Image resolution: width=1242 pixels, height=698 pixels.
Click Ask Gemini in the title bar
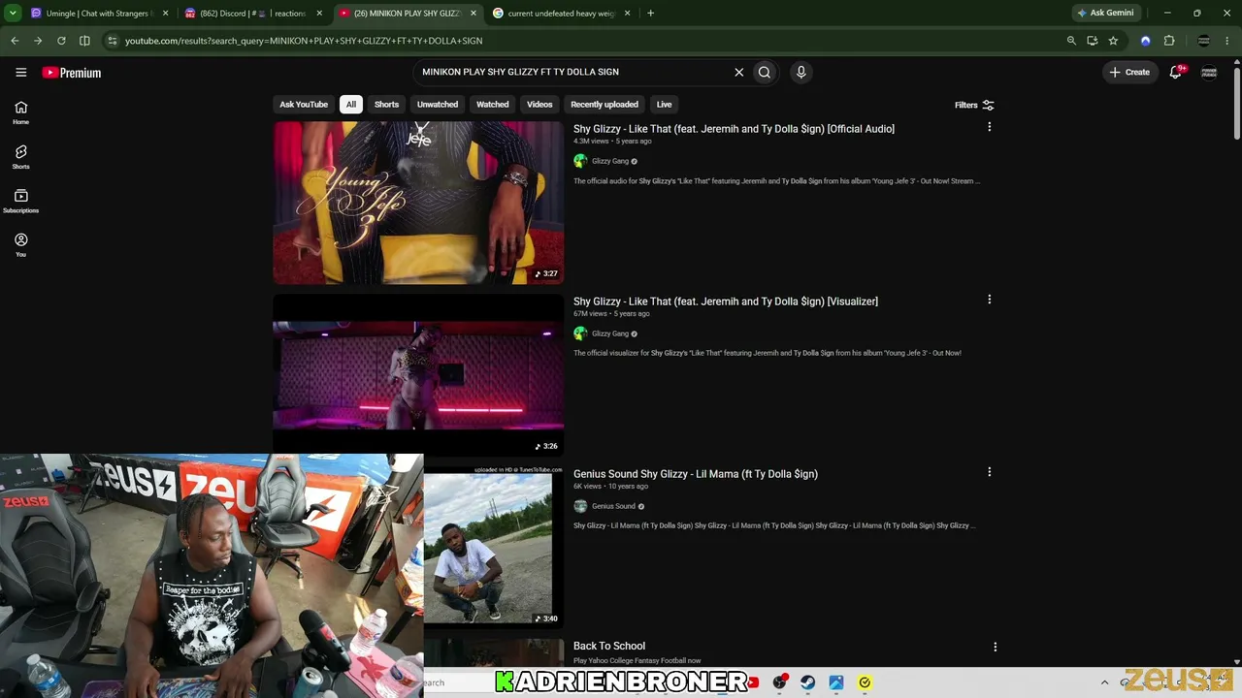[x=1105, y=14]
